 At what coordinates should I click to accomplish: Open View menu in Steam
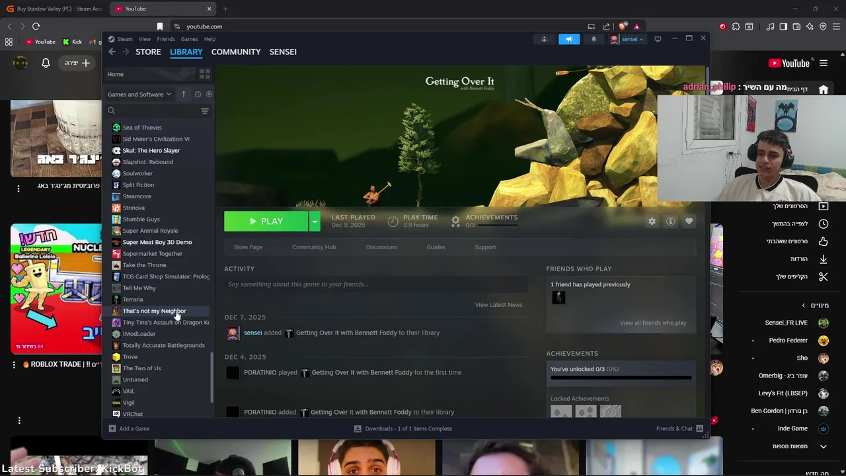(145, 39)
